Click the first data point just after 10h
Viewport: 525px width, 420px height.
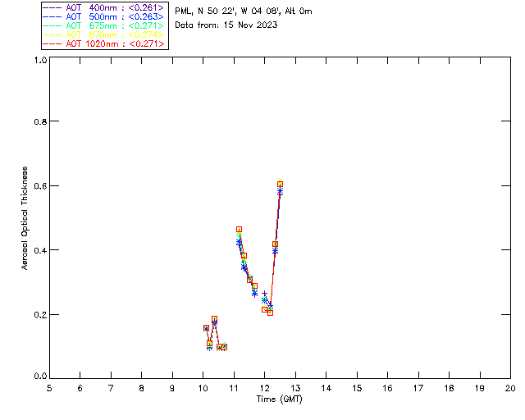206,328
